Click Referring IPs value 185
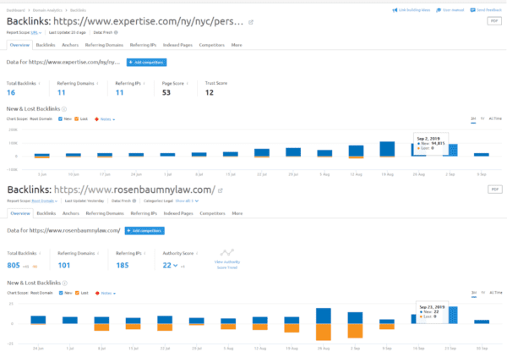507x363 pixels. click(123, 266)
